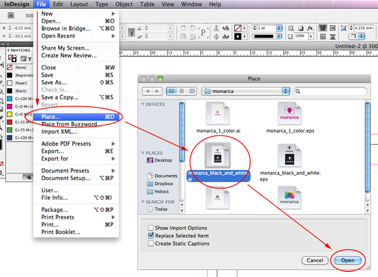Select the [Black] swatch
378x277 pixels.
[x=20, y=91]
